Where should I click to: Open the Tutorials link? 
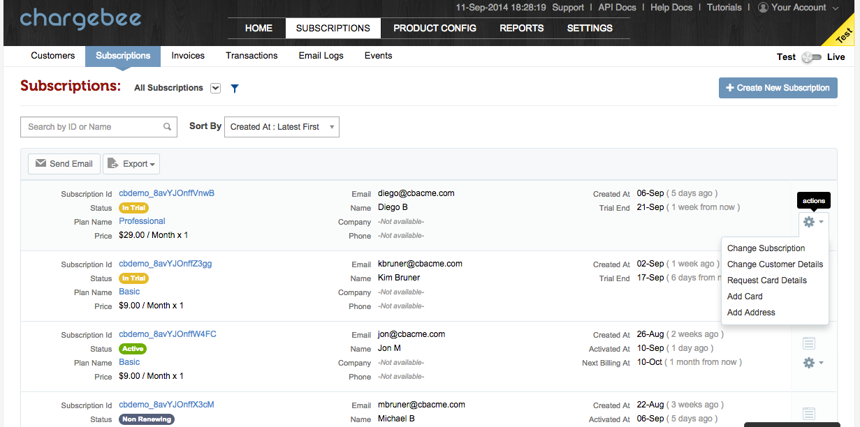(724, 8)
